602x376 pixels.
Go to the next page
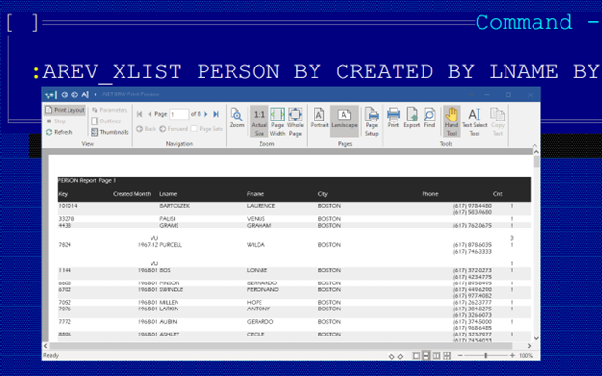click(206, 114)
